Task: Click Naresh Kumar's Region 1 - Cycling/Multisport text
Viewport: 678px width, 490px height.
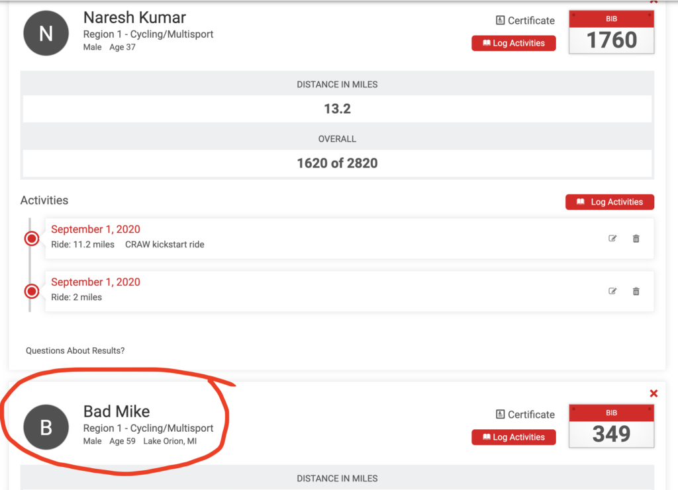Action: click(x=148, y=34)
